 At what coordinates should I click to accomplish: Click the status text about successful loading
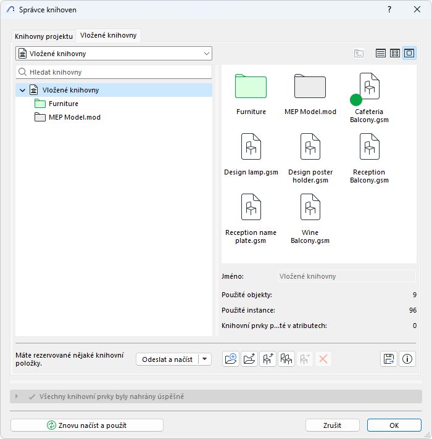point(112,396)
